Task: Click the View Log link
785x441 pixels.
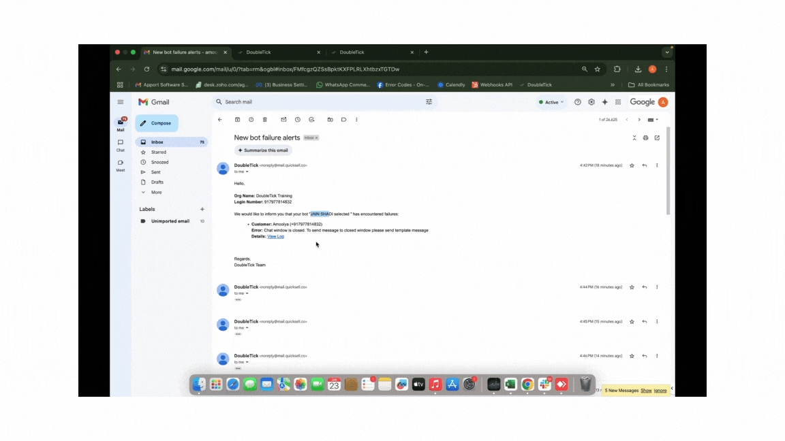Action: (x=275, y=236)
